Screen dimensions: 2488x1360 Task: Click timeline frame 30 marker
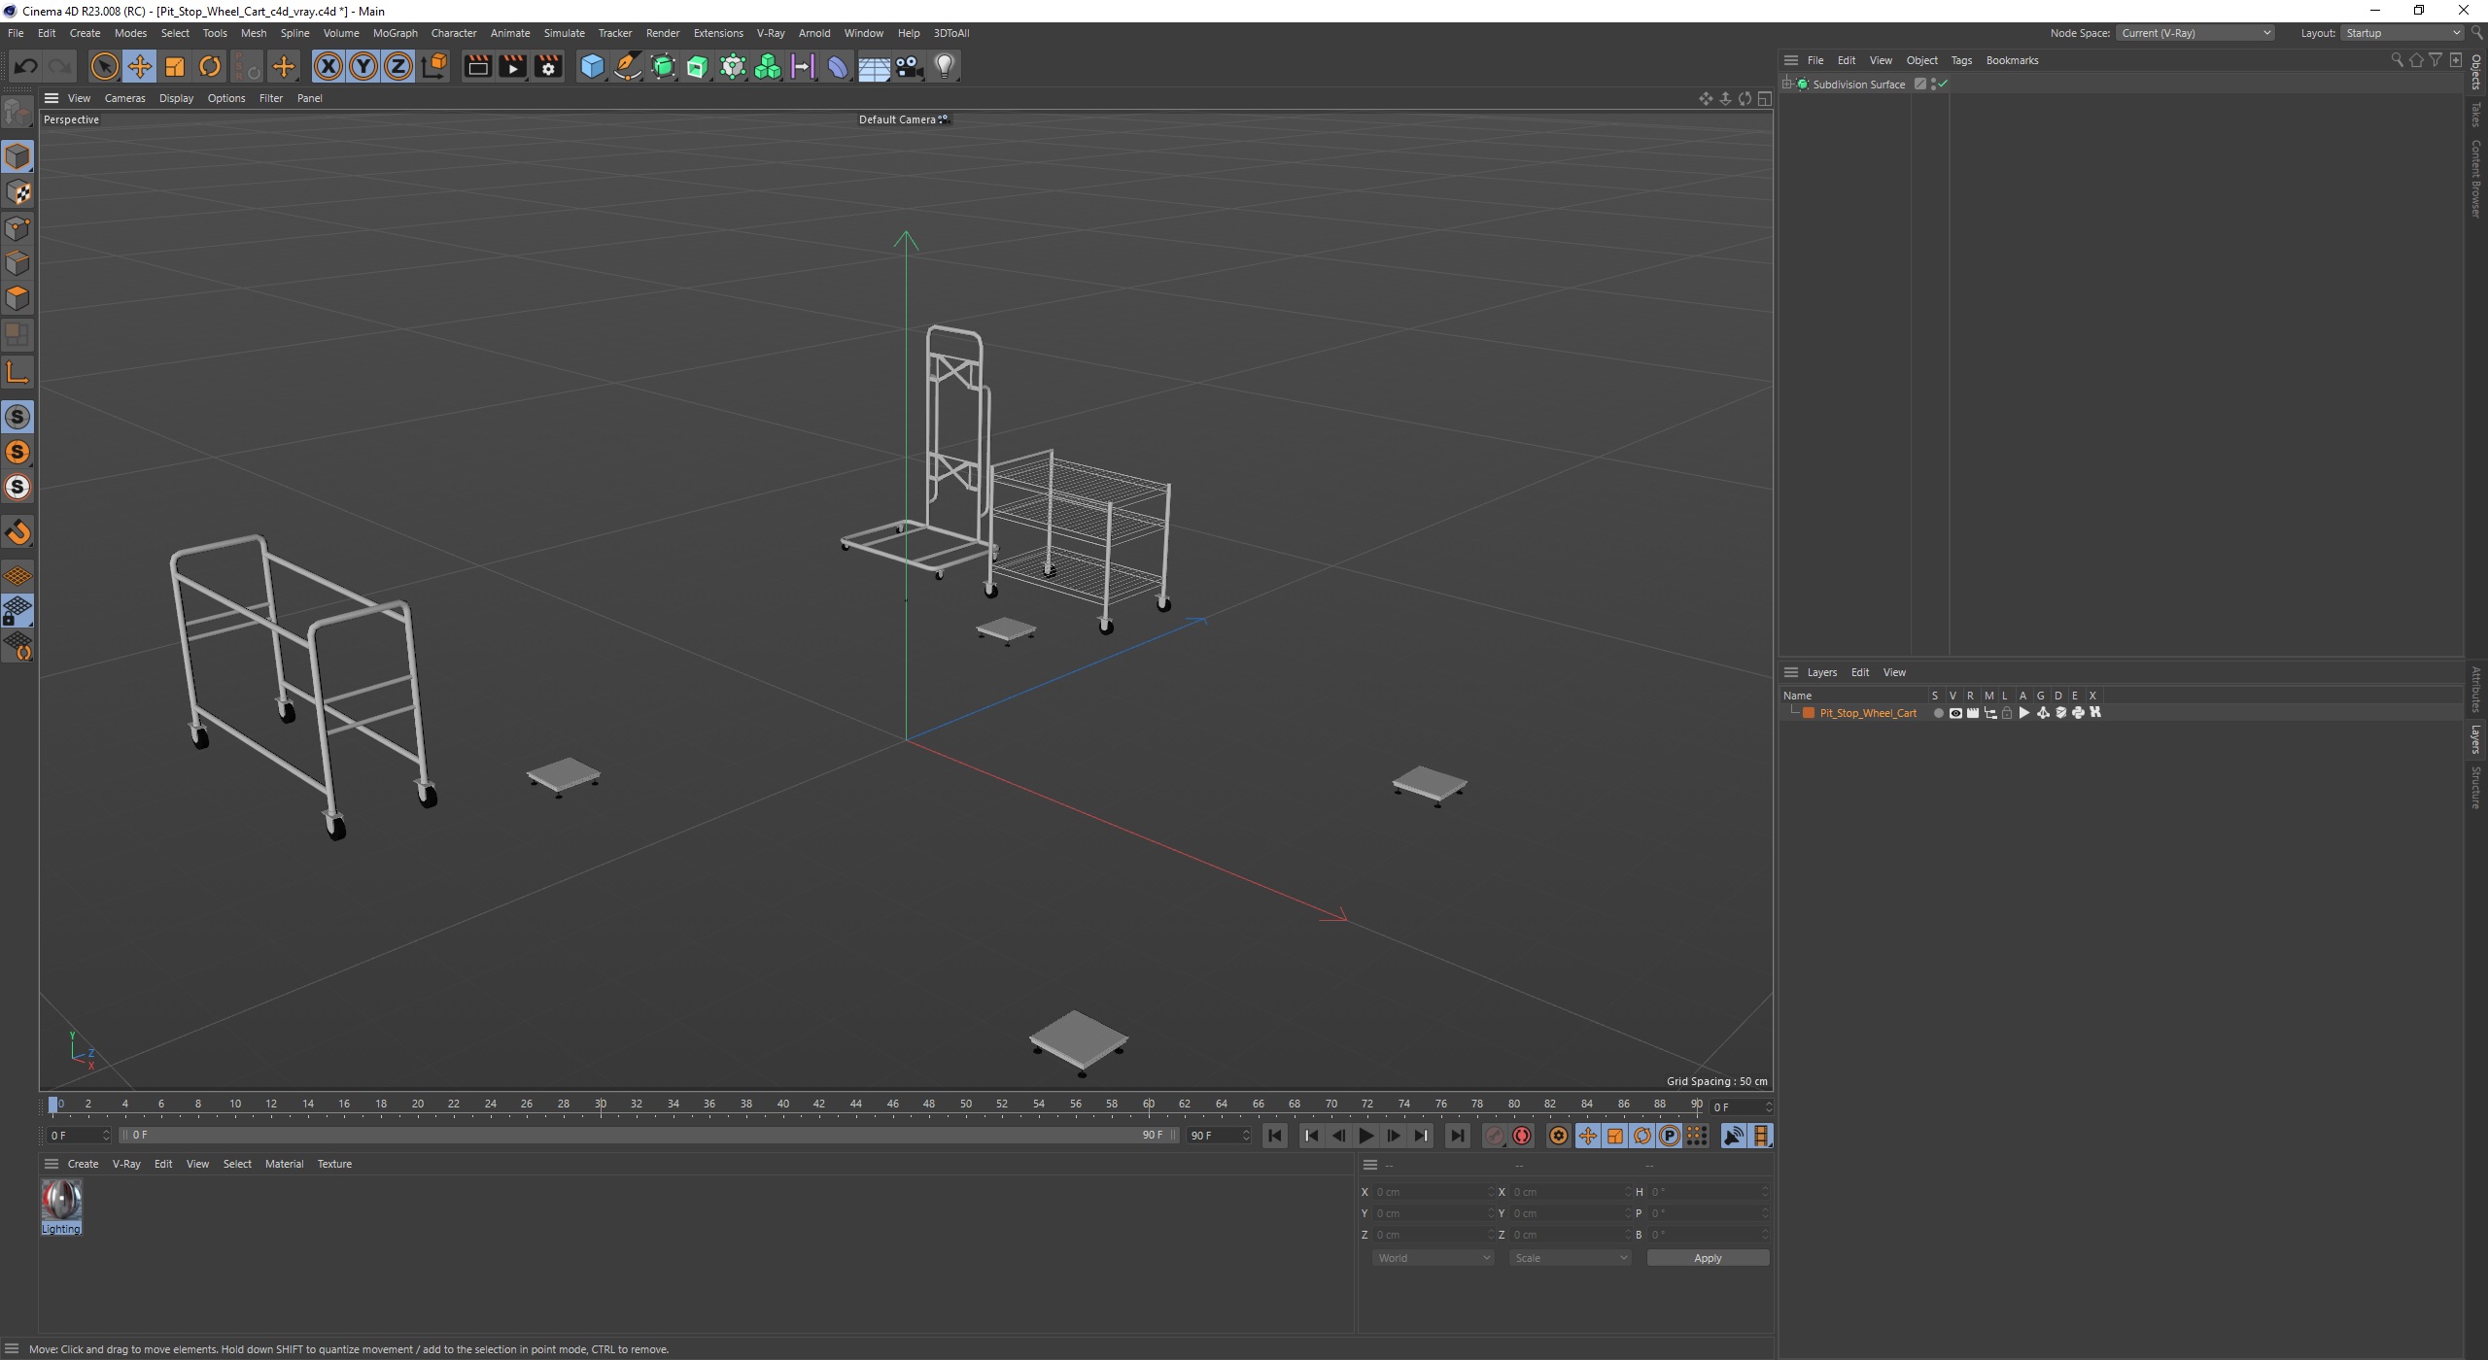pos(601,1105)
